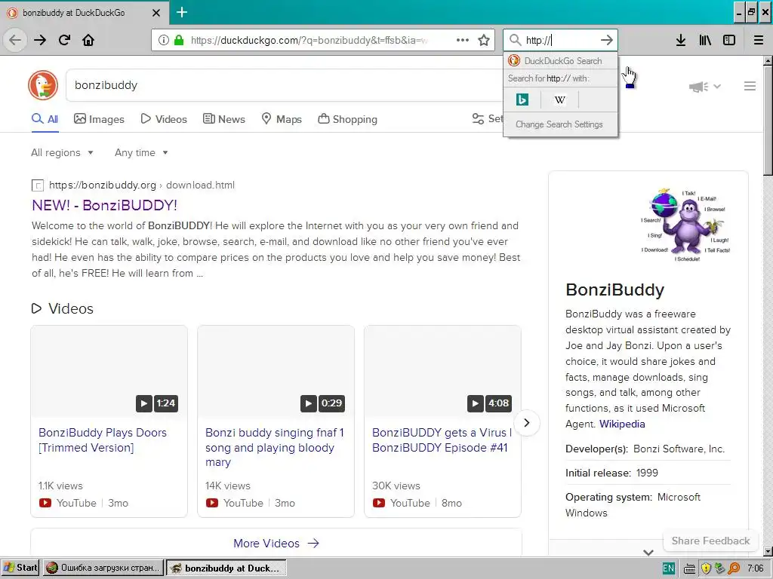The height and width of the screenshot is (579, 773).
Task: Expand the Any time filter dropdown
Action: (x=141, y=152)
